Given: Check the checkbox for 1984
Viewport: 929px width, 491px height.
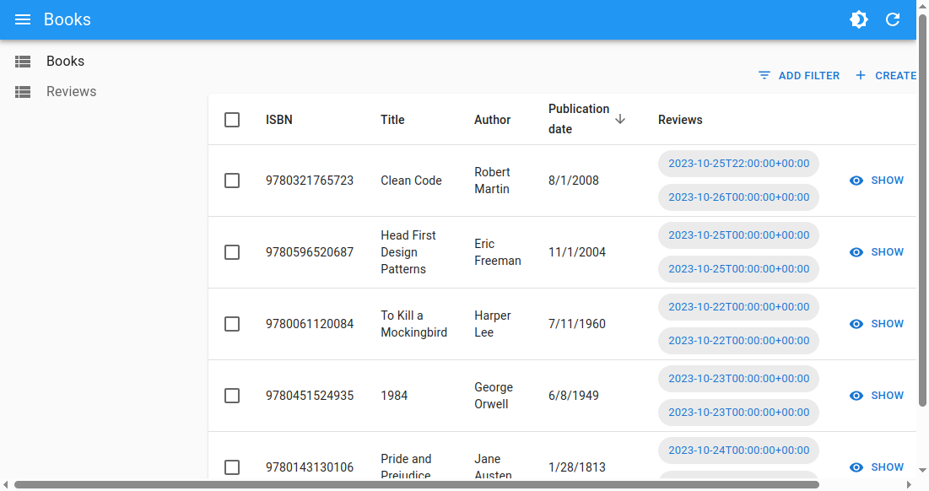Looking at the screenshot, I should [x=232, y=395].
